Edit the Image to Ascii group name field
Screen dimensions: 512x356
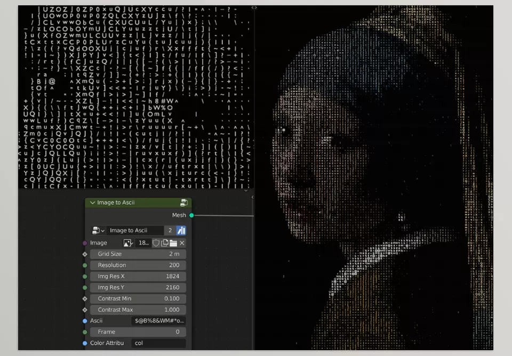[135, 230]
